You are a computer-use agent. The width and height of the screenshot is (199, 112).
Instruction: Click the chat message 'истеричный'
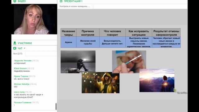(20, 63)
